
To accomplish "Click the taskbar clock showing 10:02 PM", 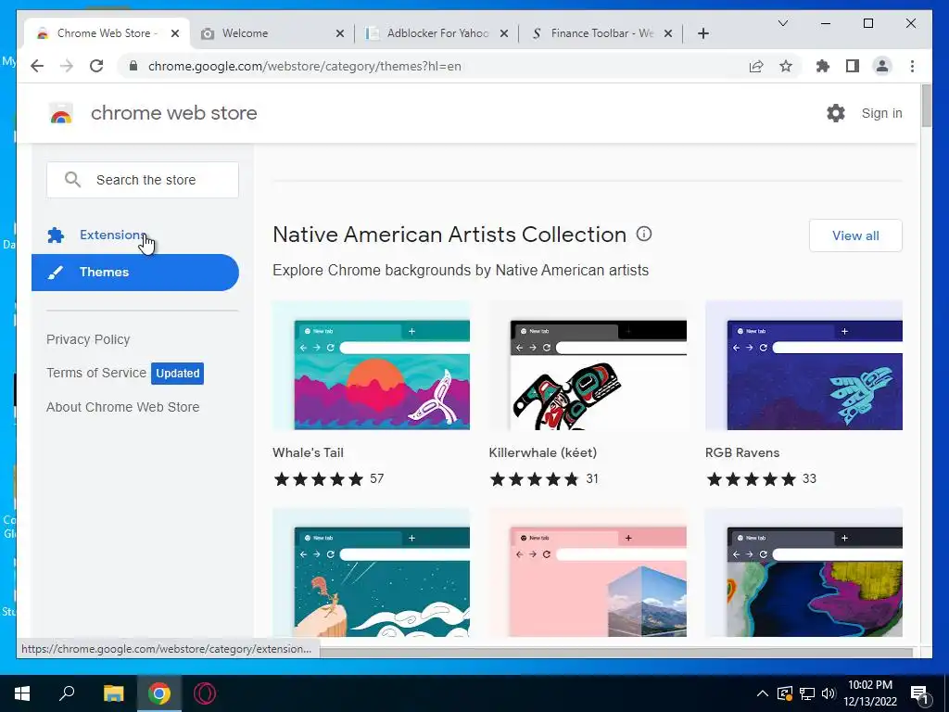I will tap(869, 693).
